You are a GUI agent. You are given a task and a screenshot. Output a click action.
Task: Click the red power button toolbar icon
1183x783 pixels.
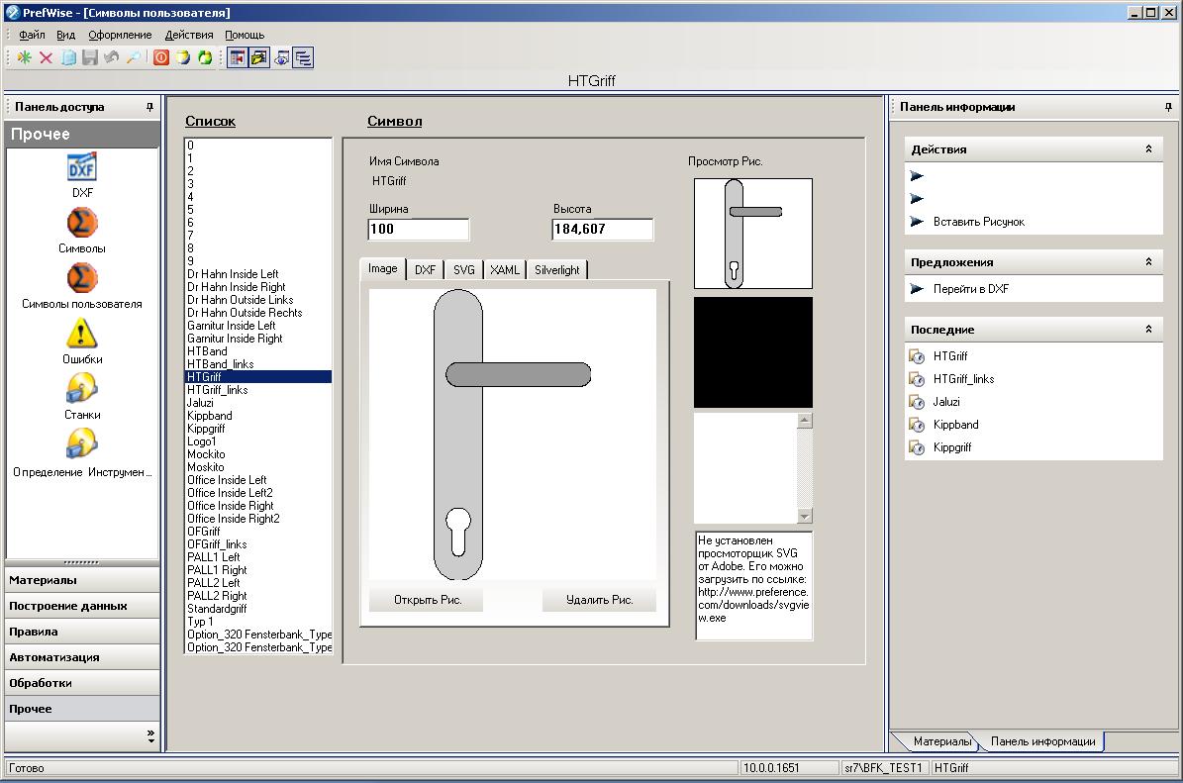point(161,57)
